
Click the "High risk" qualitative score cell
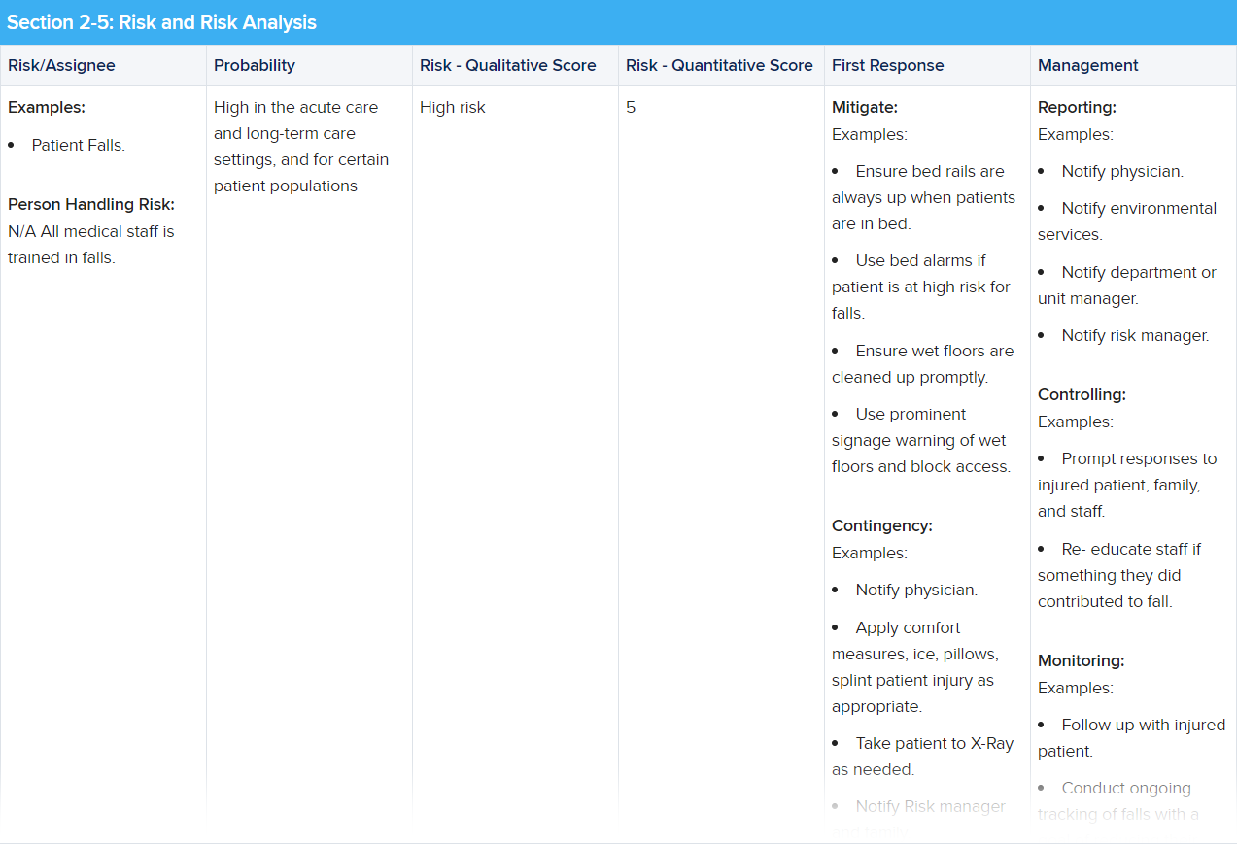coord(453,107)
